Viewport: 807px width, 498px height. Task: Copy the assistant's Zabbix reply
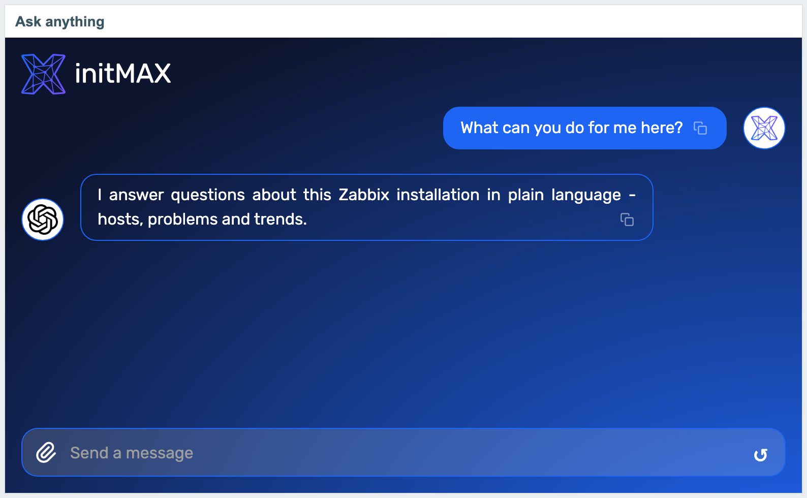627,220
